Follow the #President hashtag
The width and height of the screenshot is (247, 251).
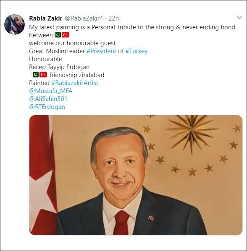point(101,51)
